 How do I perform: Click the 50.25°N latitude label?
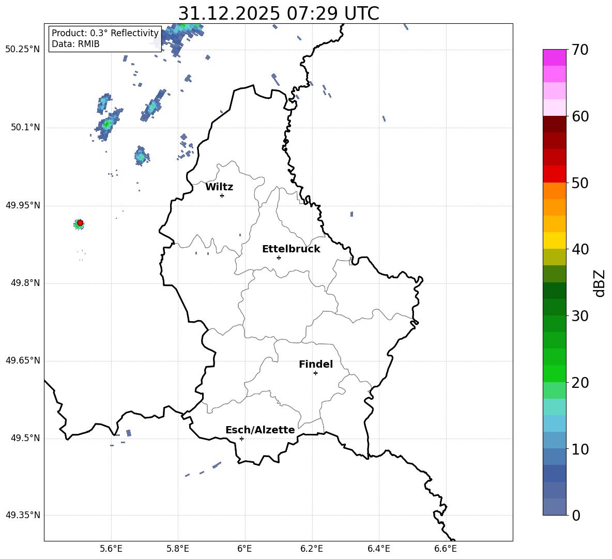23,50
